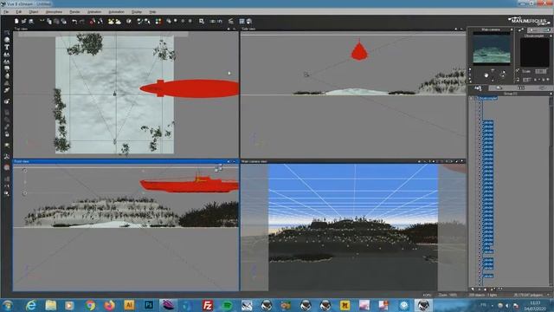The height and width of the screenshot is (312, 554).
Task: Collapse the top layer via its tree expander
Action: pyautogui.click(x=472, y=98)
